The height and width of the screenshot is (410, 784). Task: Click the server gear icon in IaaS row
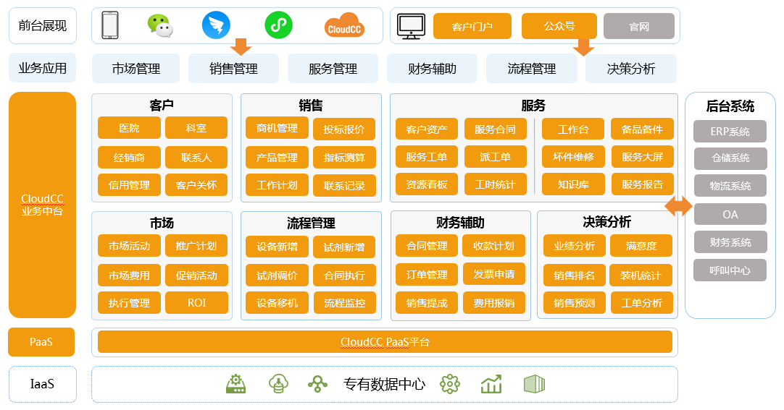click(x=236, y=384)
